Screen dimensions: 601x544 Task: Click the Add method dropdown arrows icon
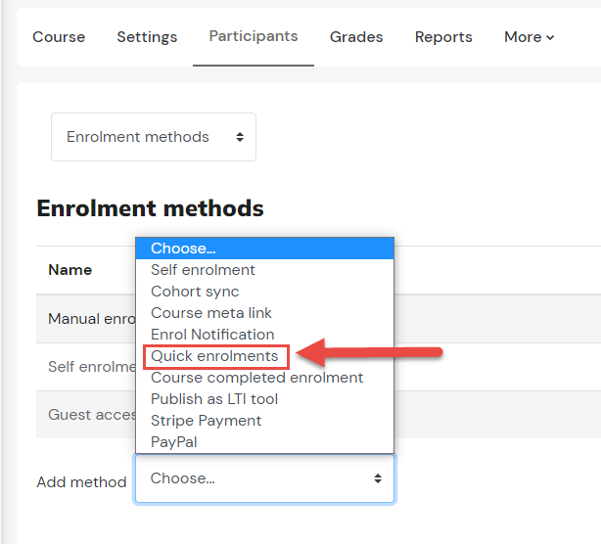tap(378, 478)
